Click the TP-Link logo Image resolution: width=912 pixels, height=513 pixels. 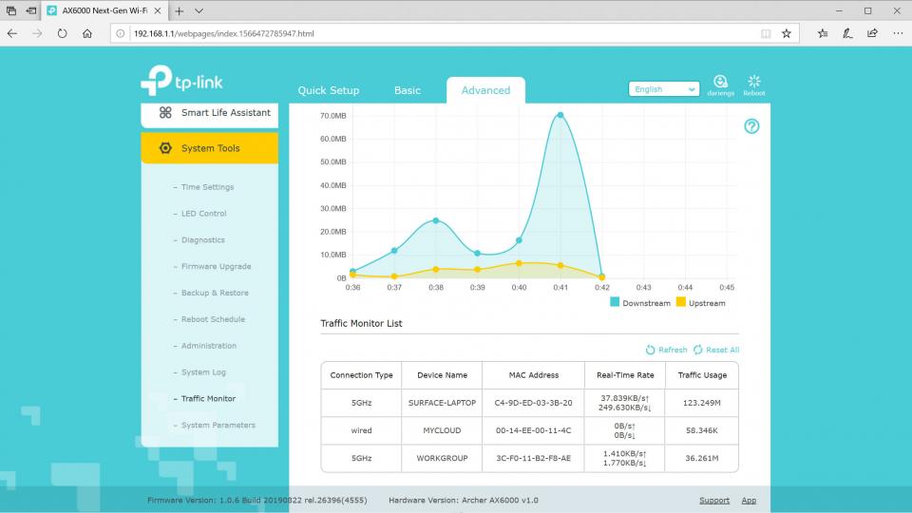(182, 83)
